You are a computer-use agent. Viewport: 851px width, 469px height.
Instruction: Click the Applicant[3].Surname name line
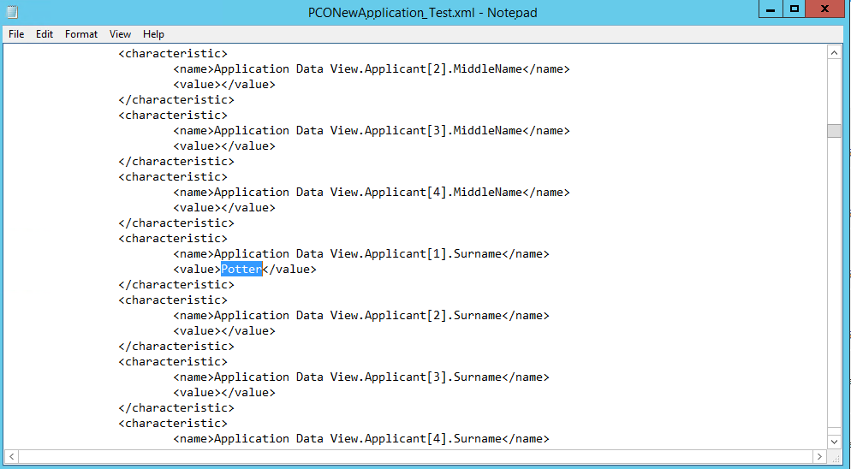(361, 377)
